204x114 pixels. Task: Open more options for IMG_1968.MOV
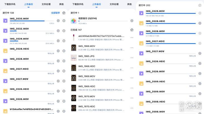point(132,48)
